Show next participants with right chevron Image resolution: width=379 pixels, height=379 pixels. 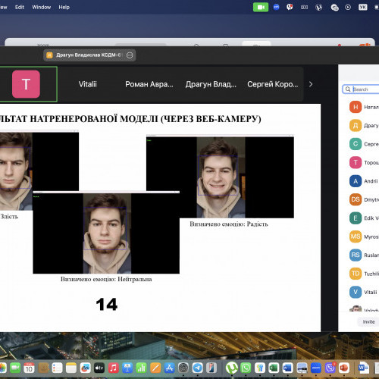click(311, 84)
